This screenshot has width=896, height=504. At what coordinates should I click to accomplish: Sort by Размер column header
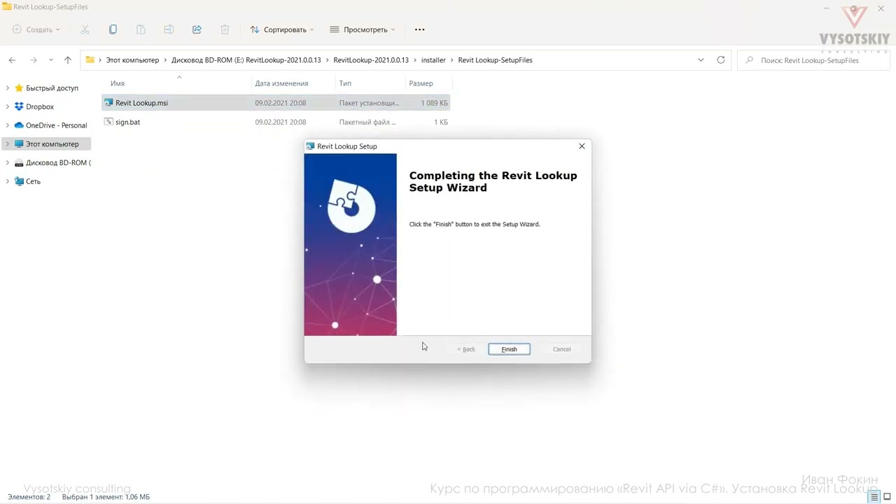421,83
